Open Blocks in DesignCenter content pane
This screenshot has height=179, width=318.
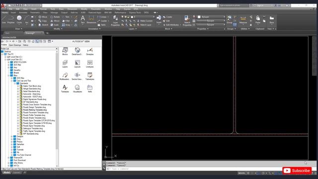click(x=65, y=51)
